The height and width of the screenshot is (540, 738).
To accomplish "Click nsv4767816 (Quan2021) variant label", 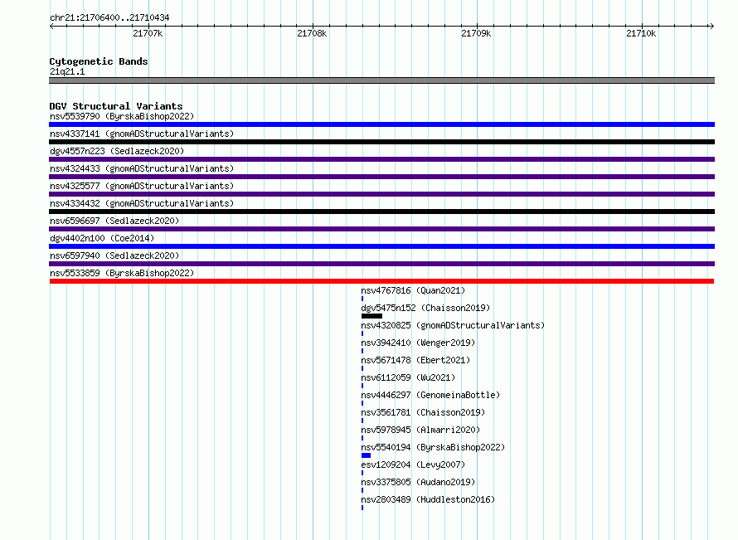I will [413, 290].
